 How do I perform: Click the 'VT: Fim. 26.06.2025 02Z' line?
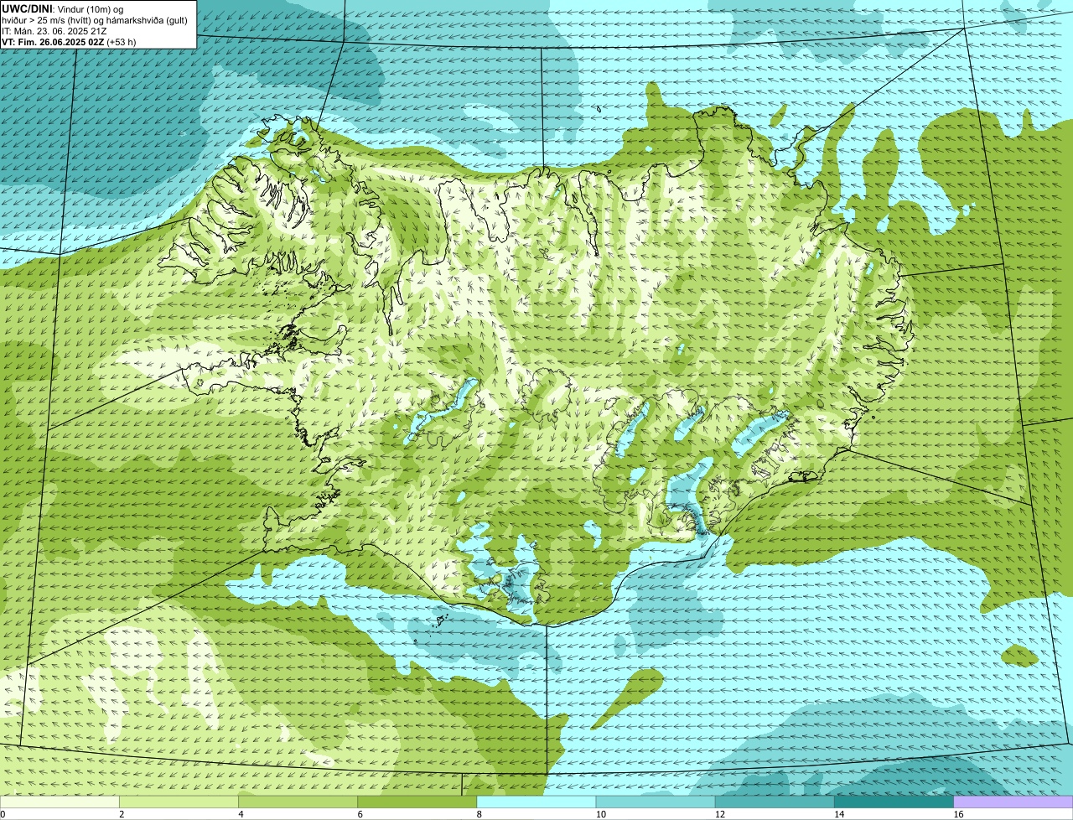coord(53,42)
